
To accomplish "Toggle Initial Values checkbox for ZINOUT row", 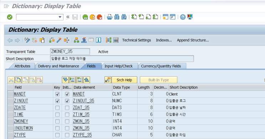I will coord(67,101).
